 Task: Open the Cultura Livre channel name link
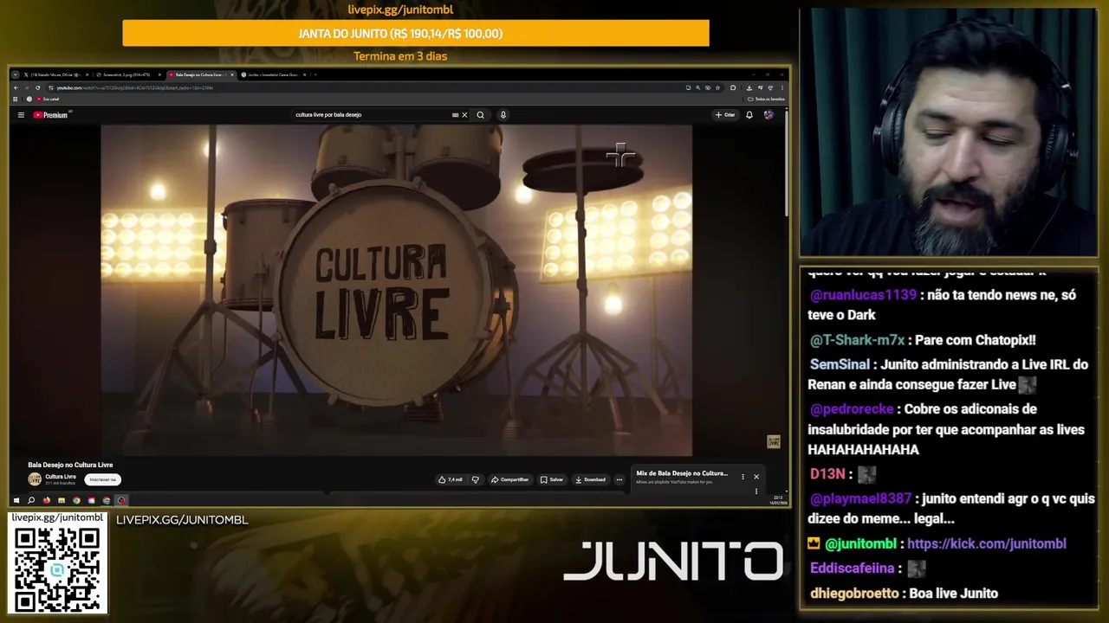[x=61, y=477]
